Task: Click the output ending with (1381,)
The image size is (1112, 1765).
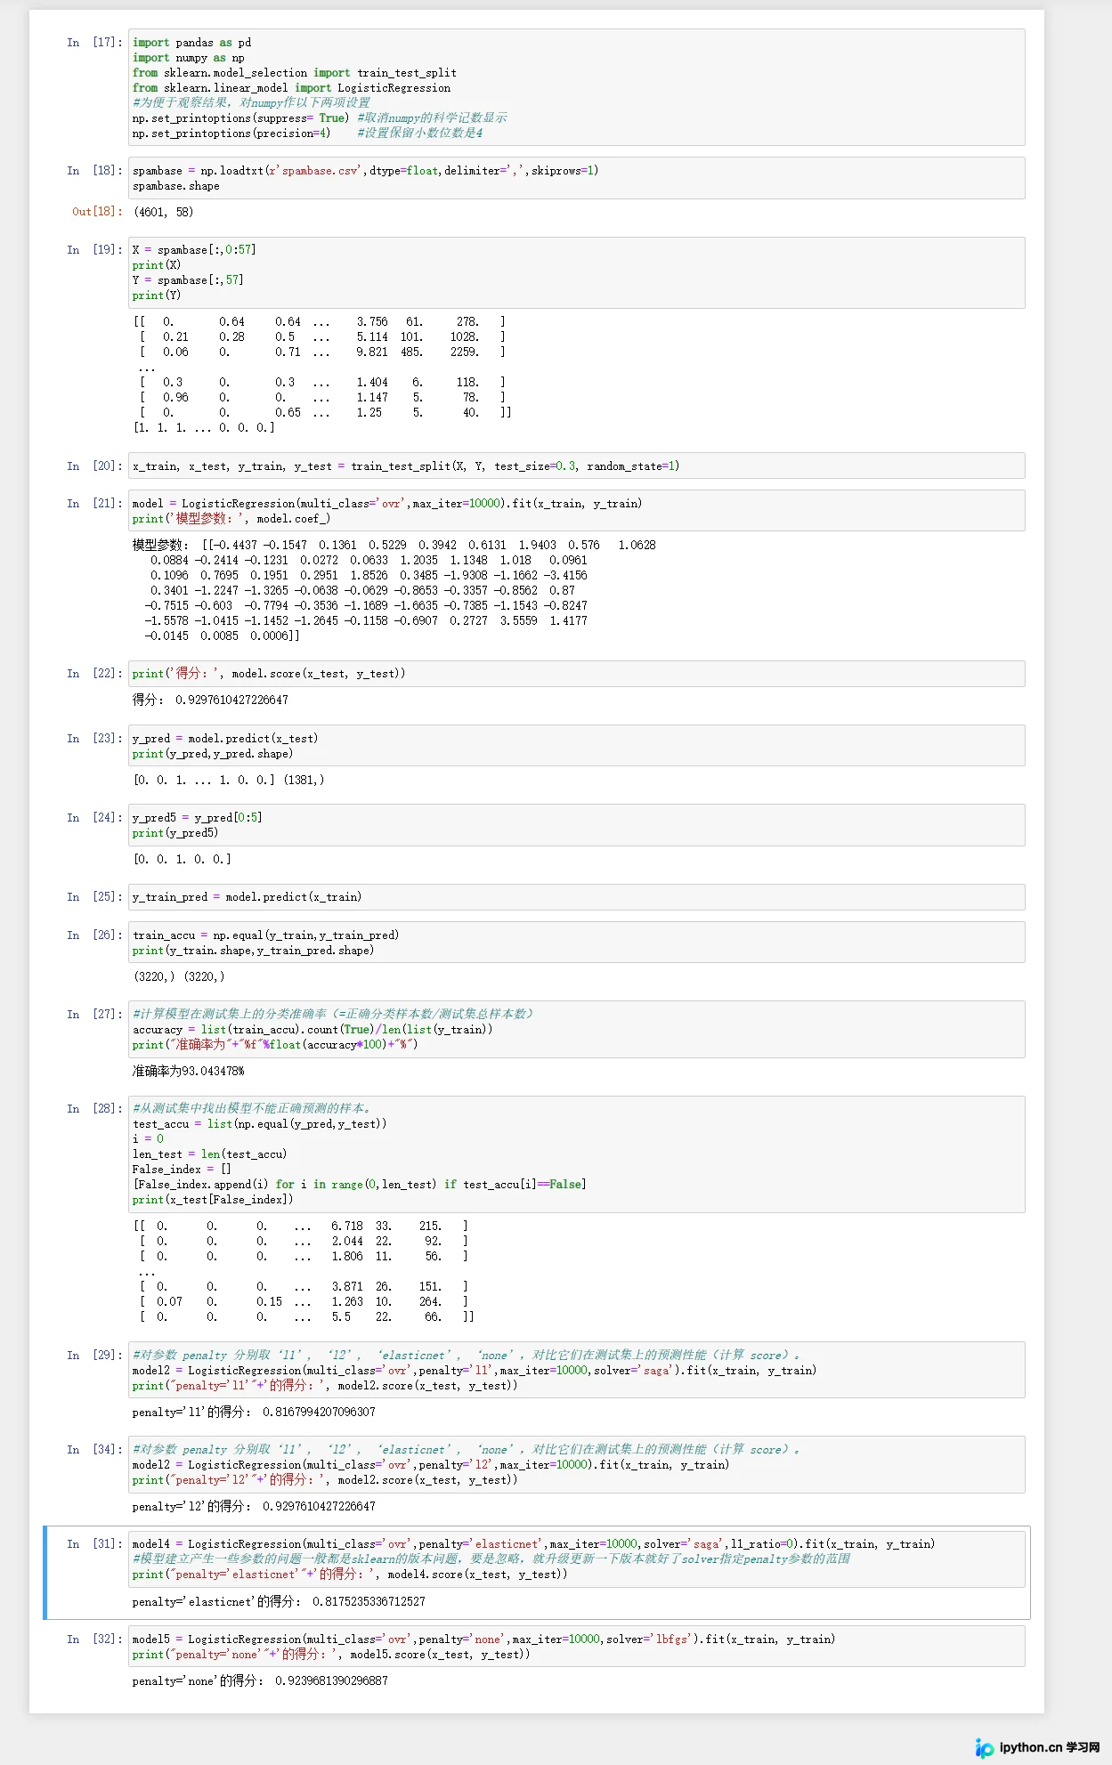Action: coord(229,780)
